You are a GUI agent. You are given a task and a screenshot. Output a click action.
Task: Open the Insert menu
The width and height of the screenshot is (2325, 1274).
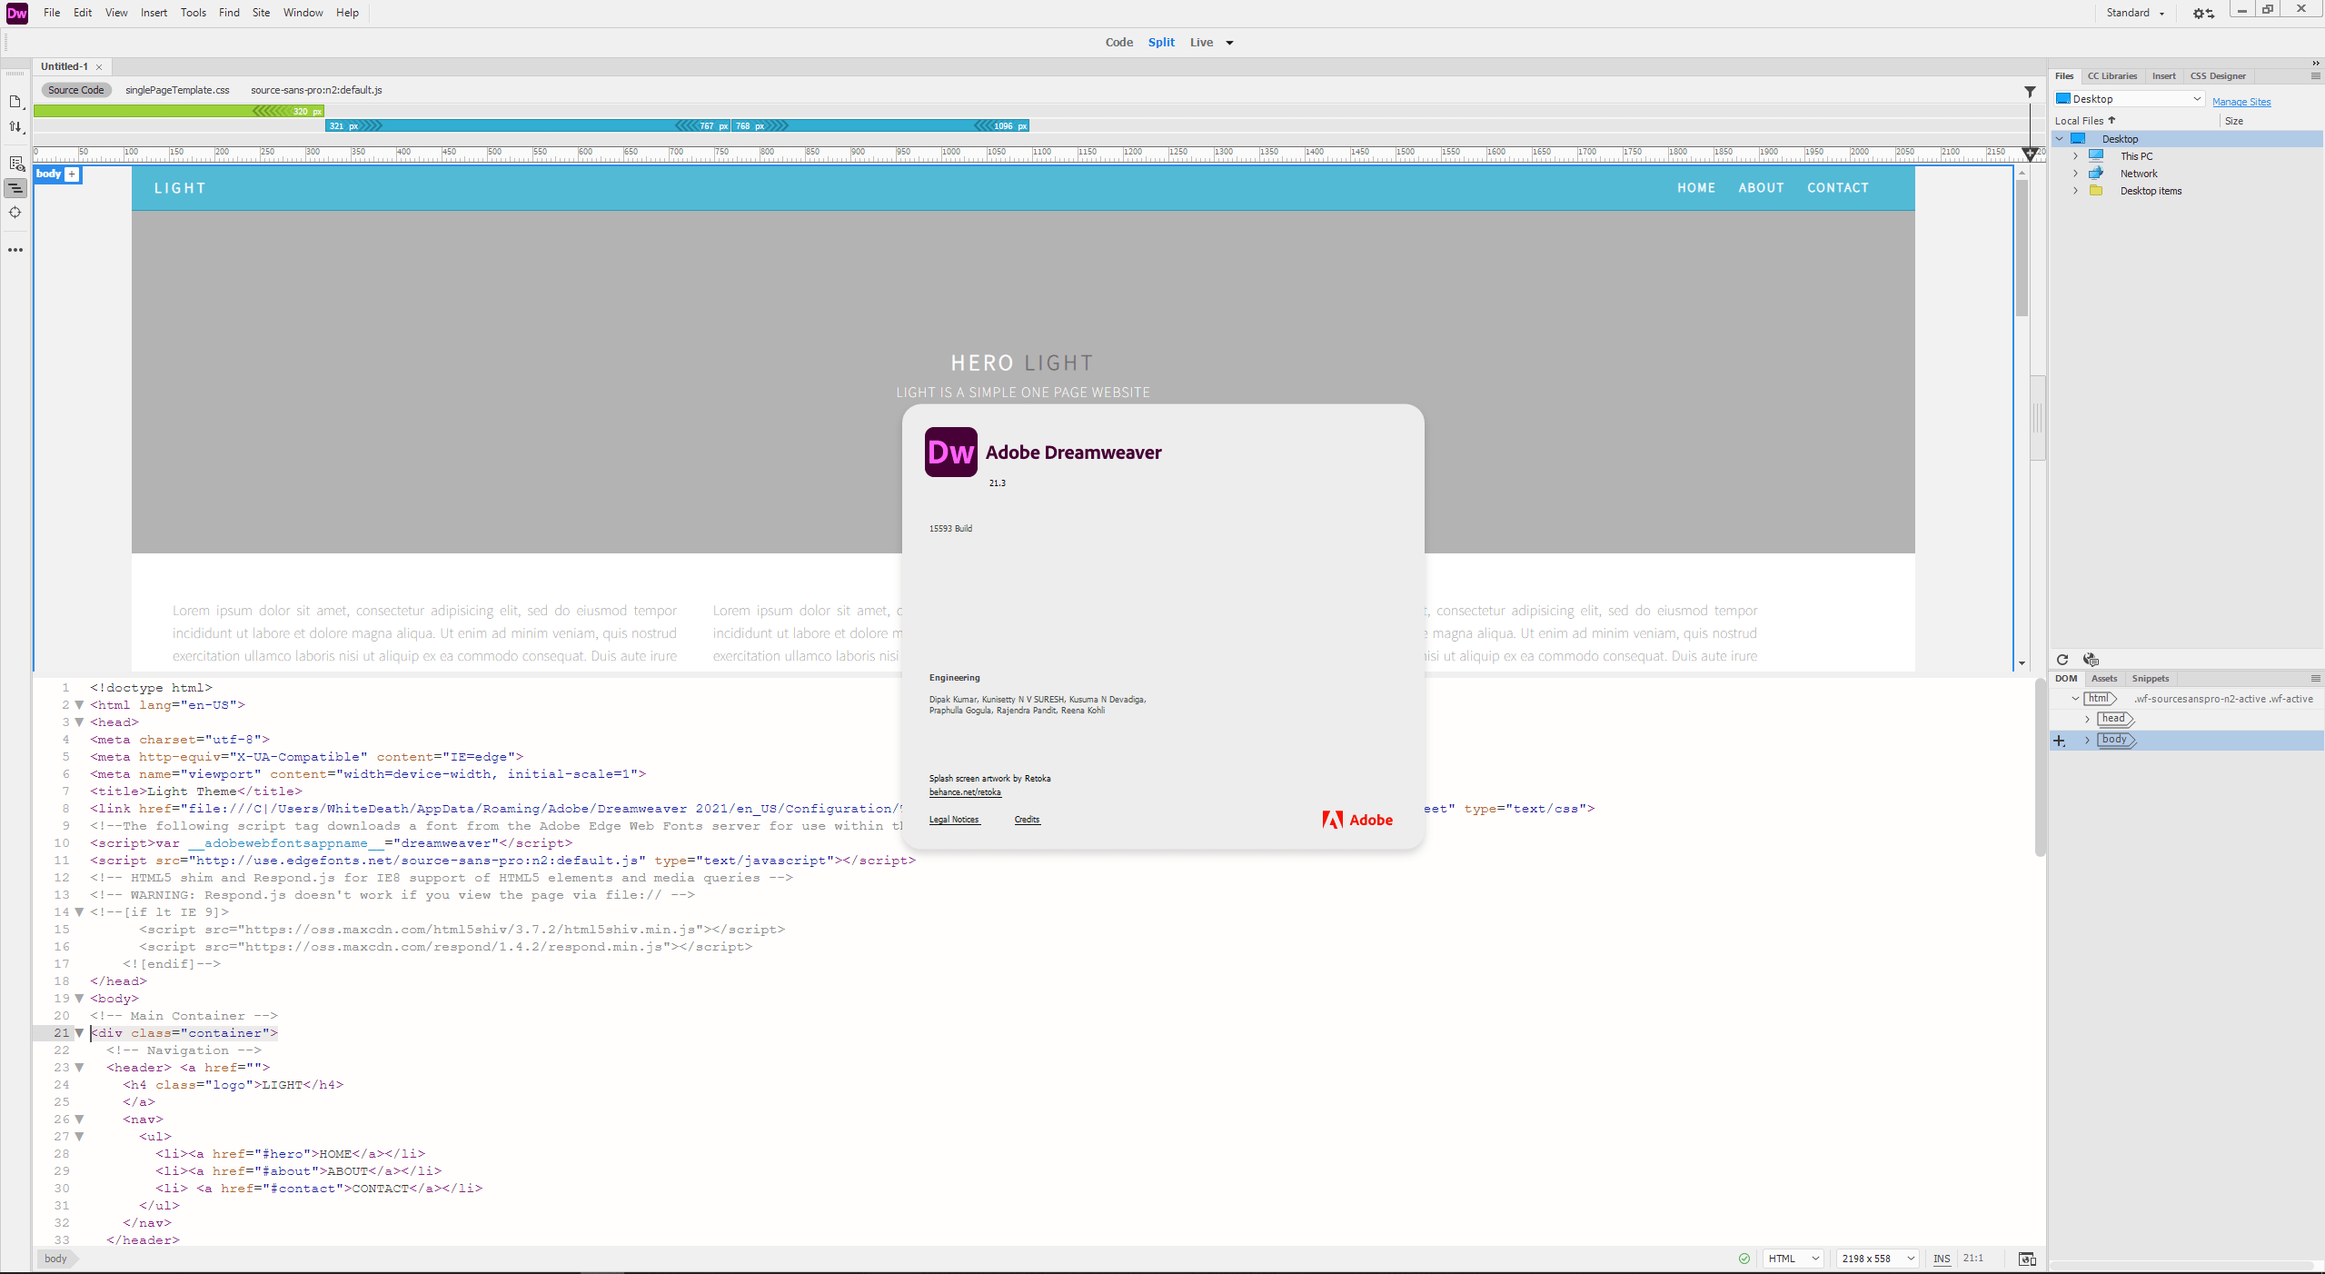pyautogui.click(x=154, y=13)
